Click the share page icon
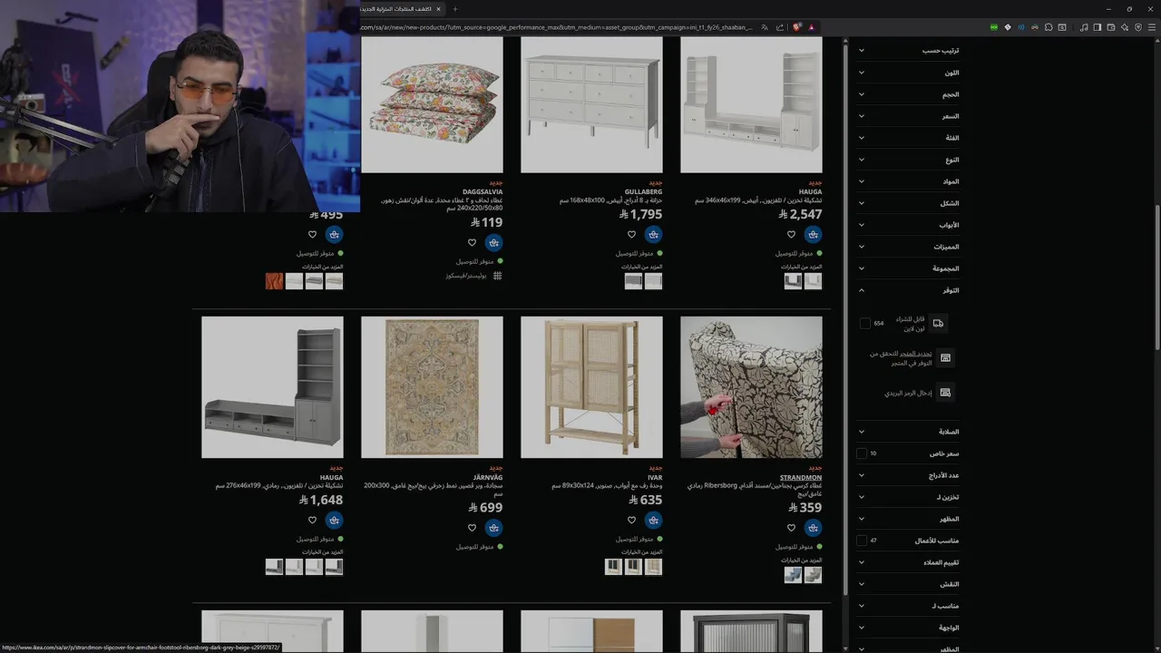This screenshot has width=1161, height=653. (x=780, y=27)
